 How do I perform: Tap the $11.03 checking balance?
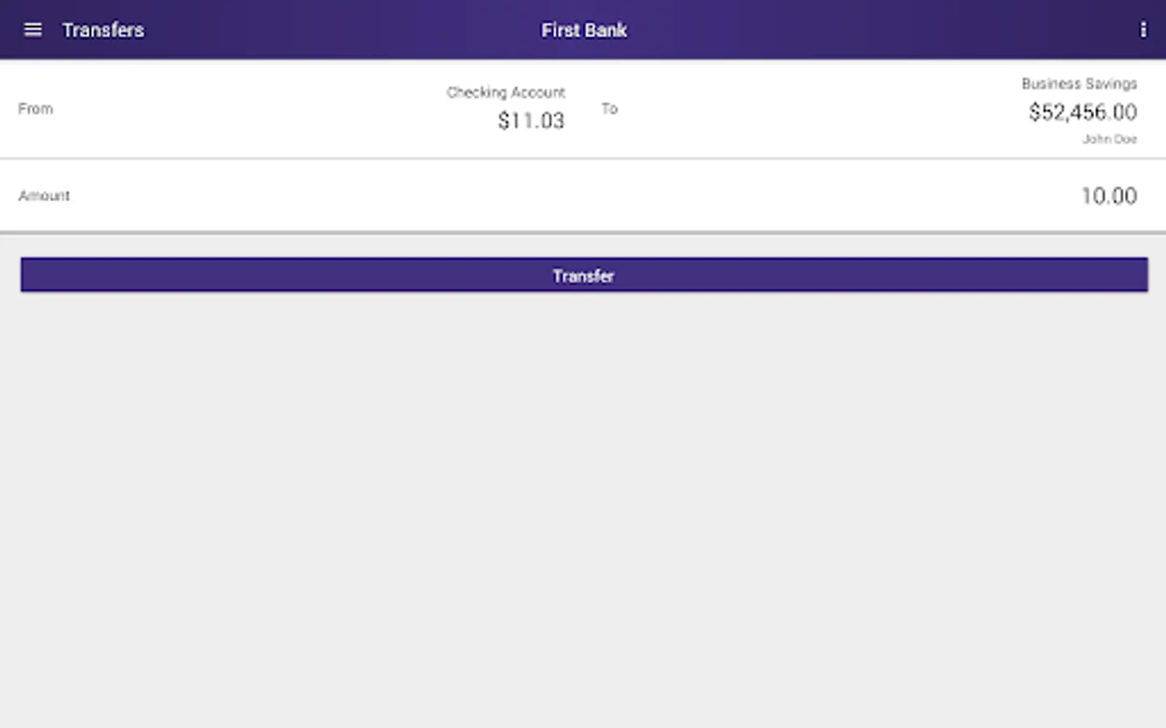tap(531, 121)
